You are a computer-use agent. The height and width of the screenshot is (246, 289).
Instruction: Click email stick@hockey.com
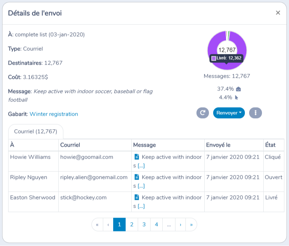coord(83,197)
